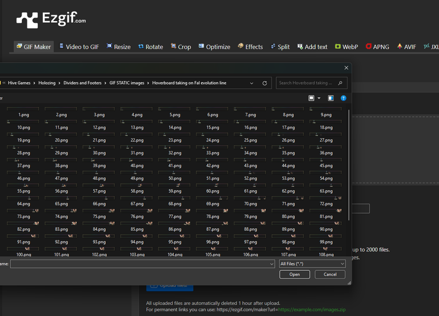
Task: Close the file open dialog
Action: pyautogui.click(x=346, y=68)
